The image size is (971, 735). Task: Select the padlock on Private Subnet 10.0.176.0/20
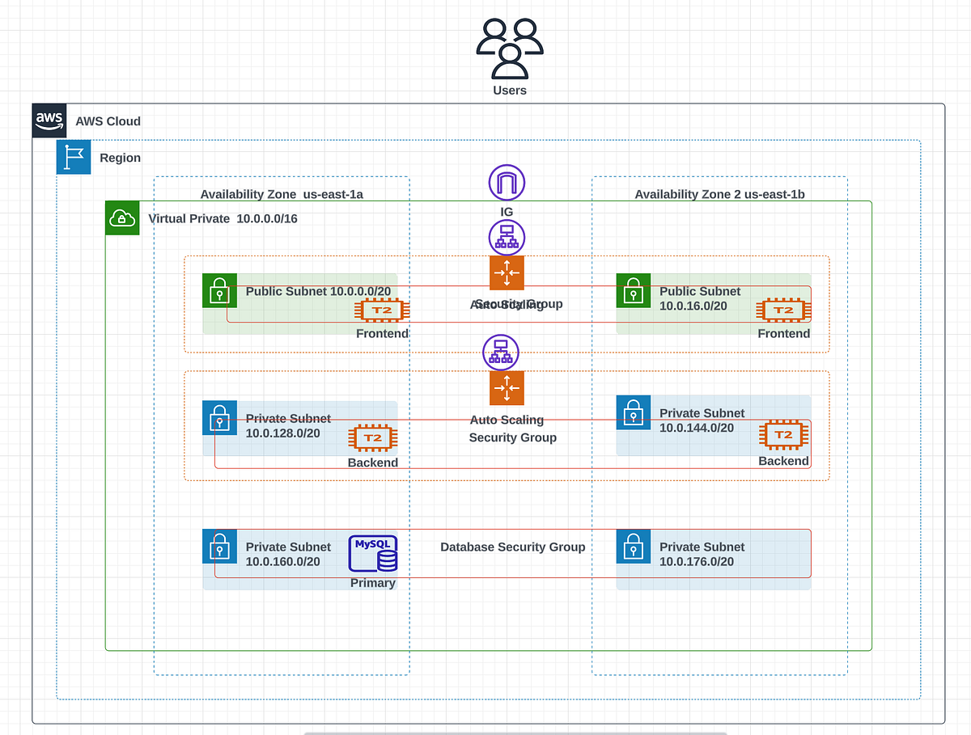point(633,547)
